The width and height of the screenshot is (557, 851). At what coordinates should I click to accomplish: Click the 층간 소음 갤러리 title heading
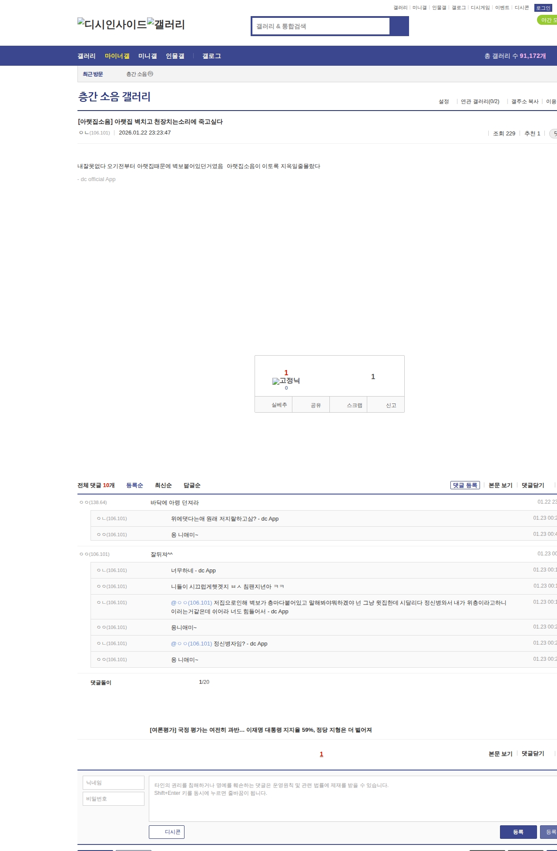[x=114, y=96]
